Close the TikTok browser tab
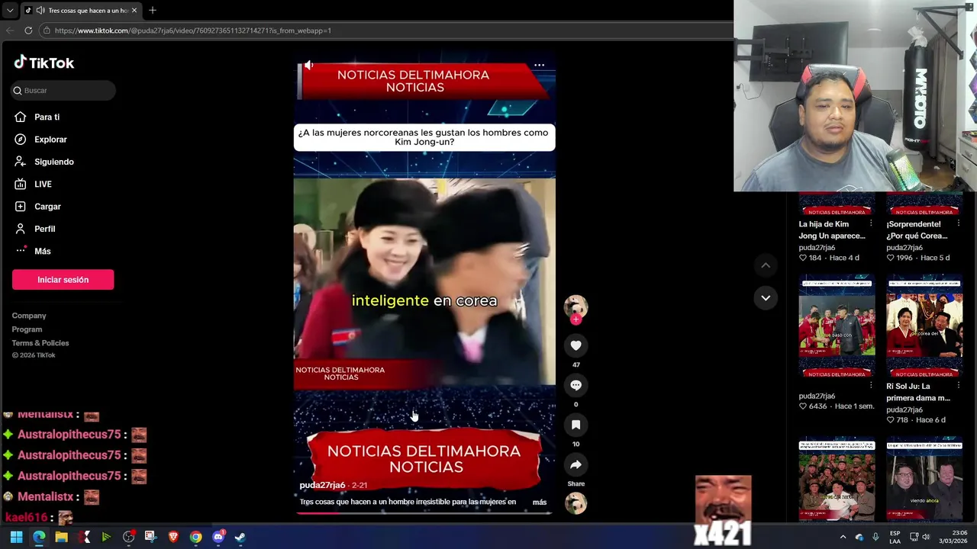The width and height of the screenshot is (977, 549). [x=134, y=10]
